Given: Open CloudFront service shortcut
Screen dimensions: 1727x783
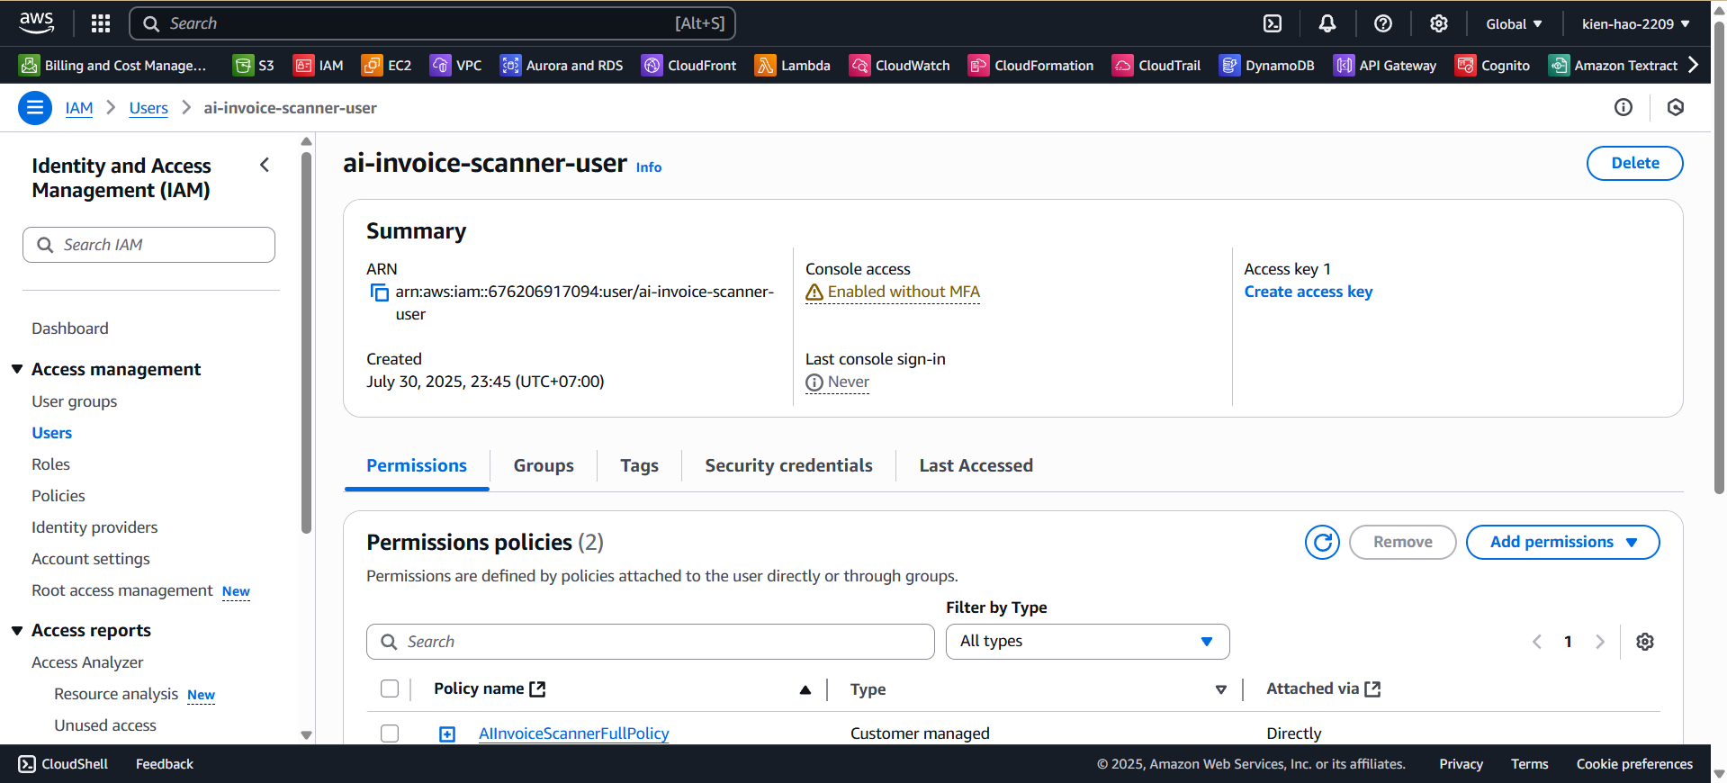Looking at the screenshot, I should click(x=689, y=66).
